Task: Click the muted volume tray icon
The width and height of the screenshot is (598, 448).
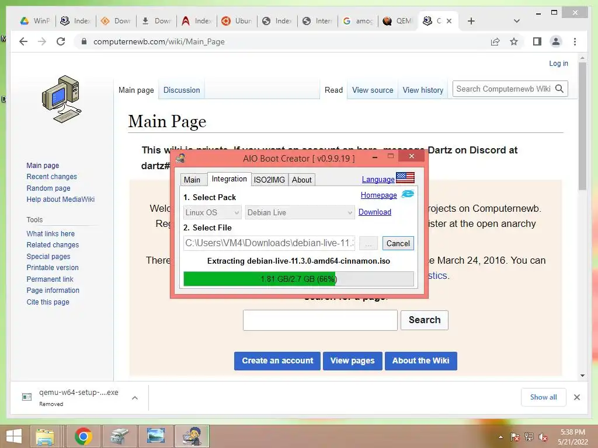Action: (543, 437)
